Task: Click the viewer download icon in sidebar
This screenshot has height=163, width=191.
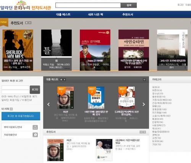Action: coord(35,127)
